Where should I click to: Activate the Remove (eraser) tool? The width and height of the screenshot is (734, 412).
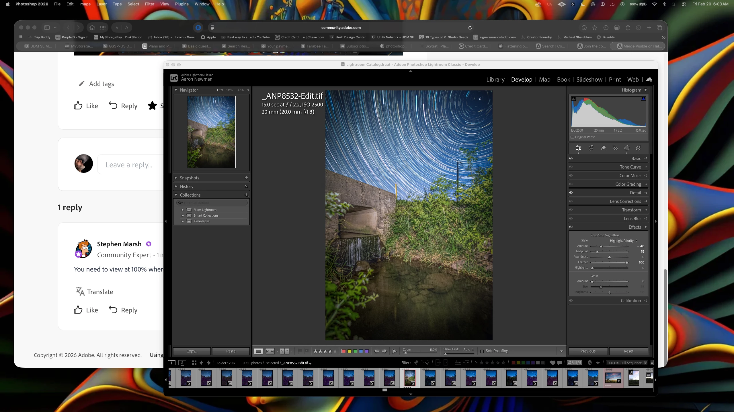coord(603,148)
